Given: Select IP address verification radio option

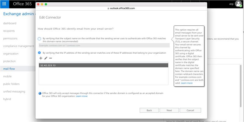Looking at the screenshot, I should pos(39,53).
